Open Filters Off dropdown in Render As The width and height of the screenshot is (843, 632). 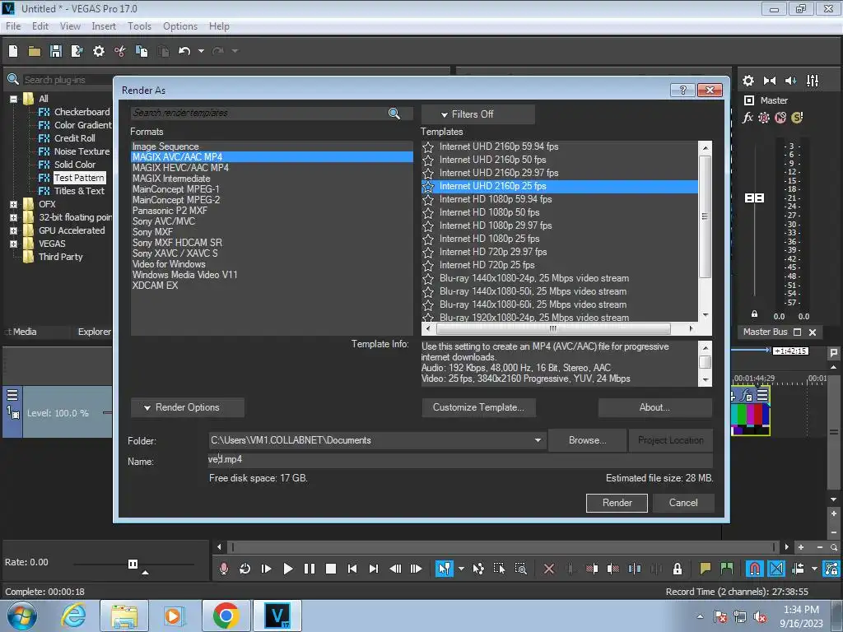coord(478,114)
